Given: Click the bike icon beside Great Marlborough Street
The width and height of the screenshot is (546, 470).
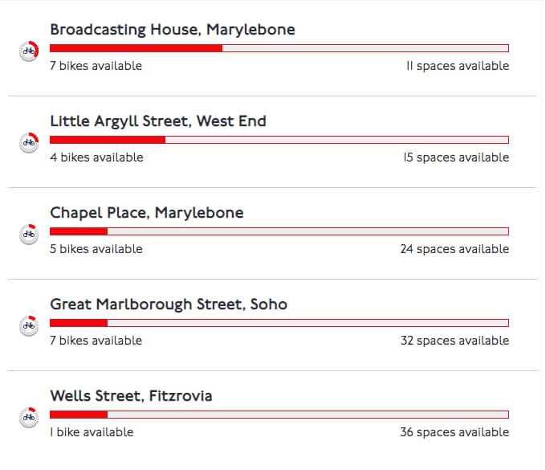Looking at the screenshot, I should pyautogui.click(x=29, y=325).
